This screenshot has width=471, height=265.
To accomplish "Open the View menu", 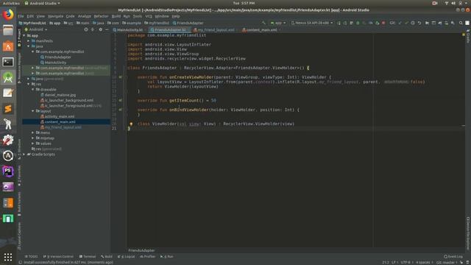I will click(40, 16).
